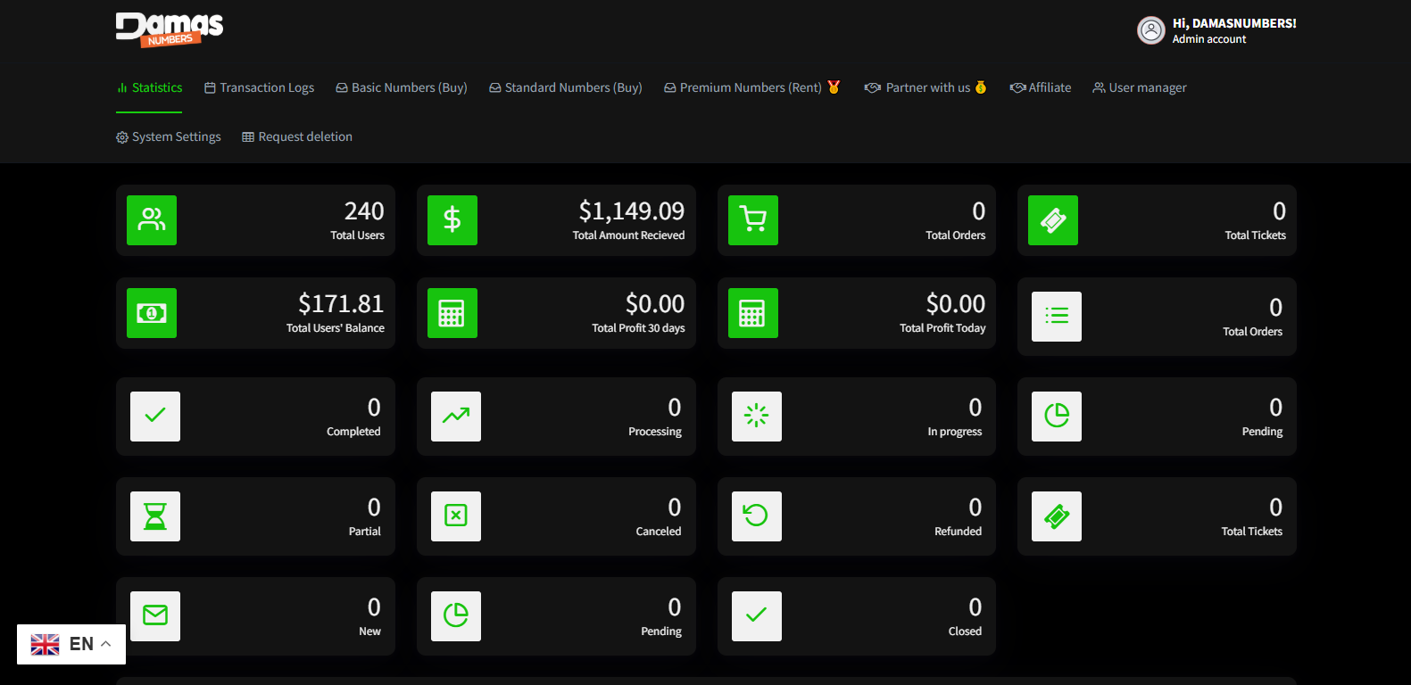Click the calculator icon for Total Profit 30 days
This screenshot has height=685, width=1411.
[452, 313]
